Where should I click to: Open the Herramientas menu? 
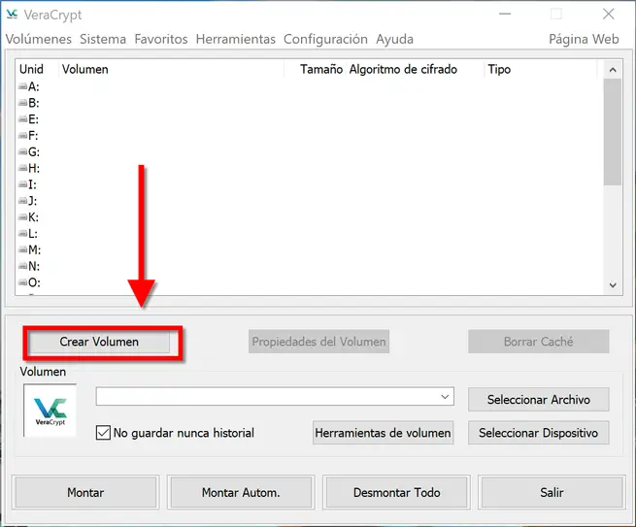click(x=236, y=39)
